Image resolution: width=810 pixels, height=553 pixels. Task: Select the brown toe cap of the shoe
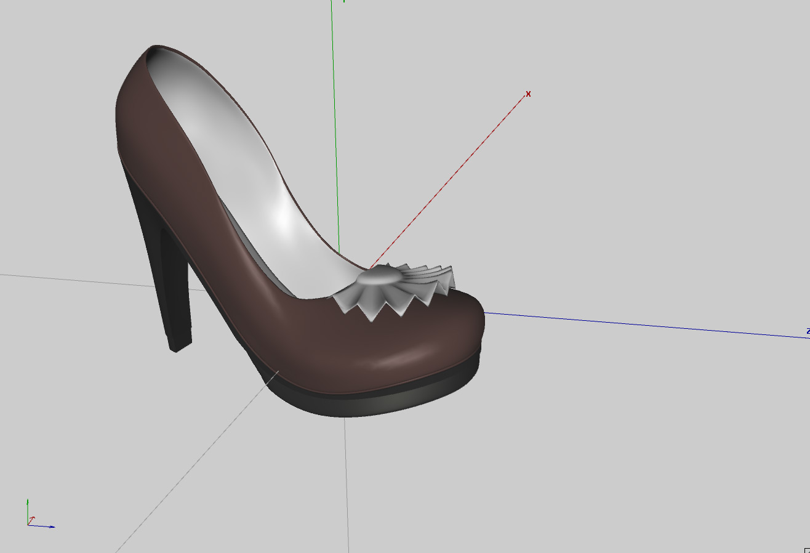click(394, 345)
